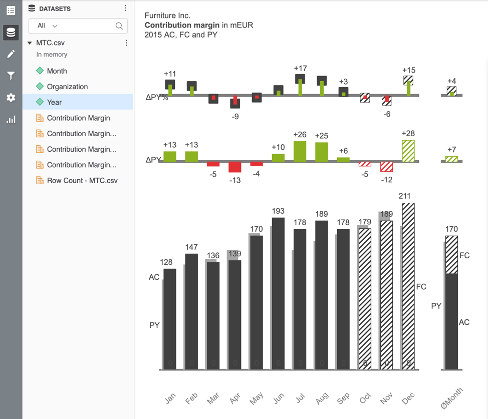Open the visualizations bar chart icon
Screen dimensions: 488x419
point(11,119)
